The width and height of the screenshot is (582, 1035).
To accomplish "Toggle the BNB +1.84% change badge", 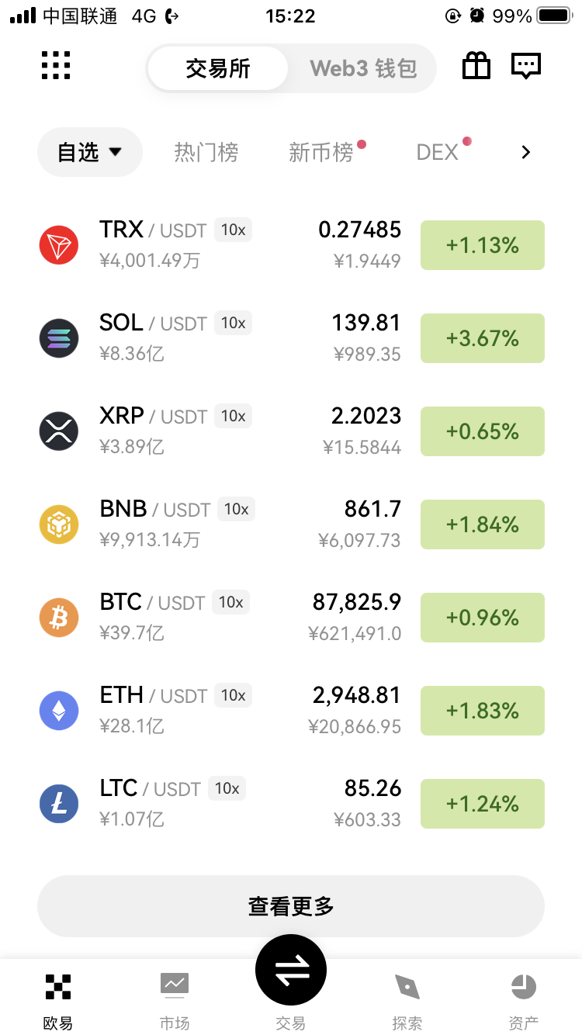I will coord(482,524).
